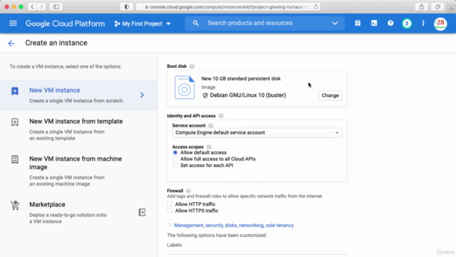Click the Safari share button
Image resolution: width=456 pixels, height=257 pixels.
(x=421, y=6)
